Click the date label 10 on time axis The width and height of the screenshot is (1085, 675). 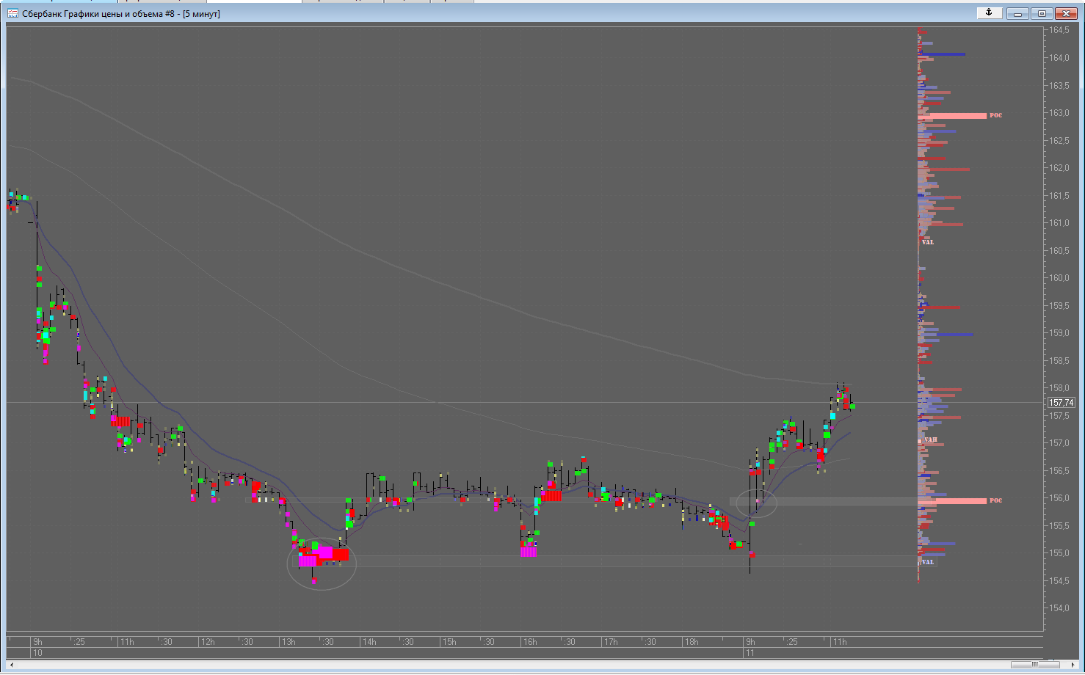tap(37, 653)
